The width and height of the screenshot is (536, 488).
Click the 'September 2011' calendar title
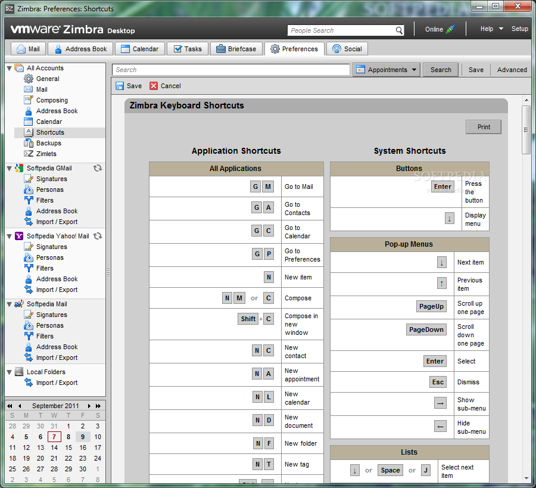[55, 406]
